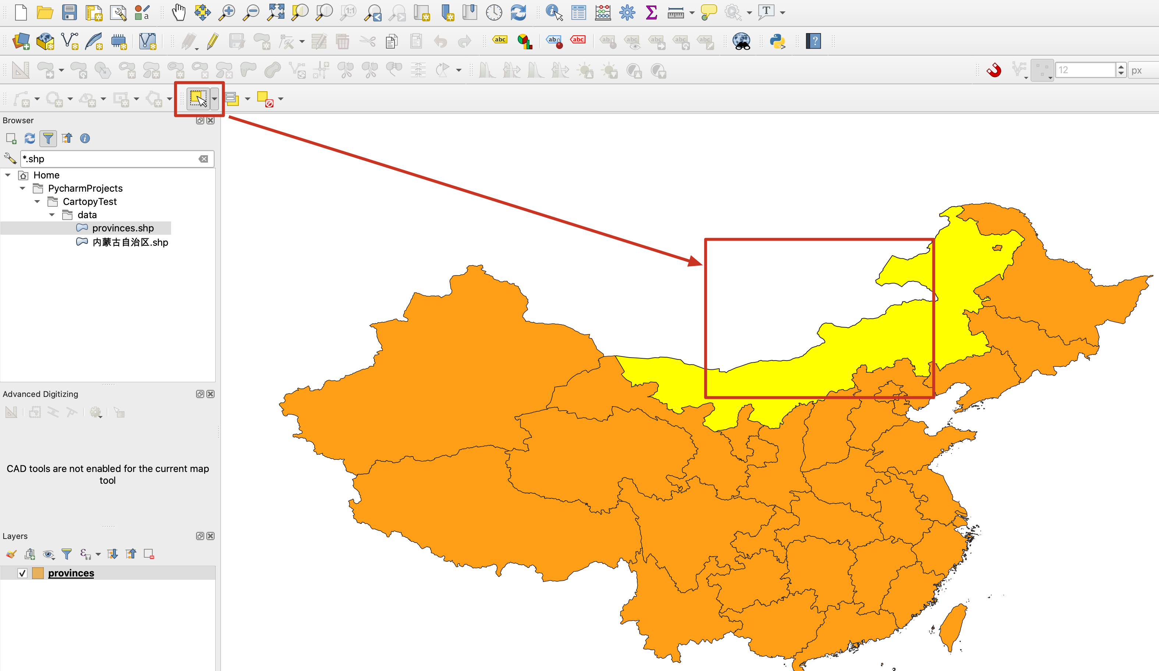Collapse the PycharmProjects folder
Screen dimensions: 1159x671
coord(22,188)
